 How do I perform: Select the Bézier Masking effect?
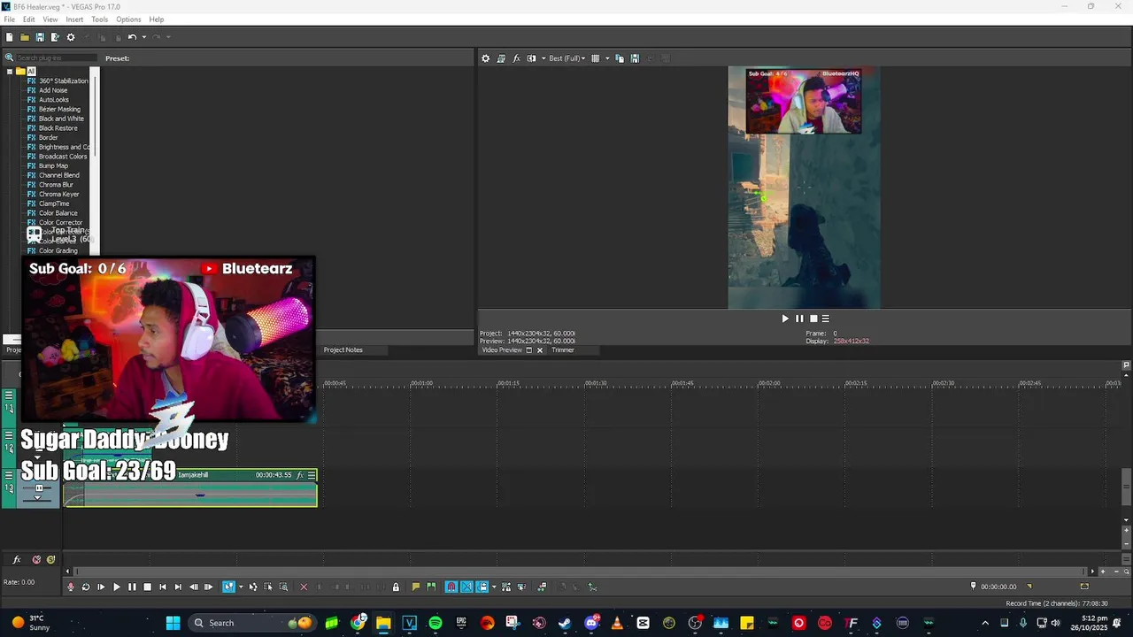tap(59, 109)
